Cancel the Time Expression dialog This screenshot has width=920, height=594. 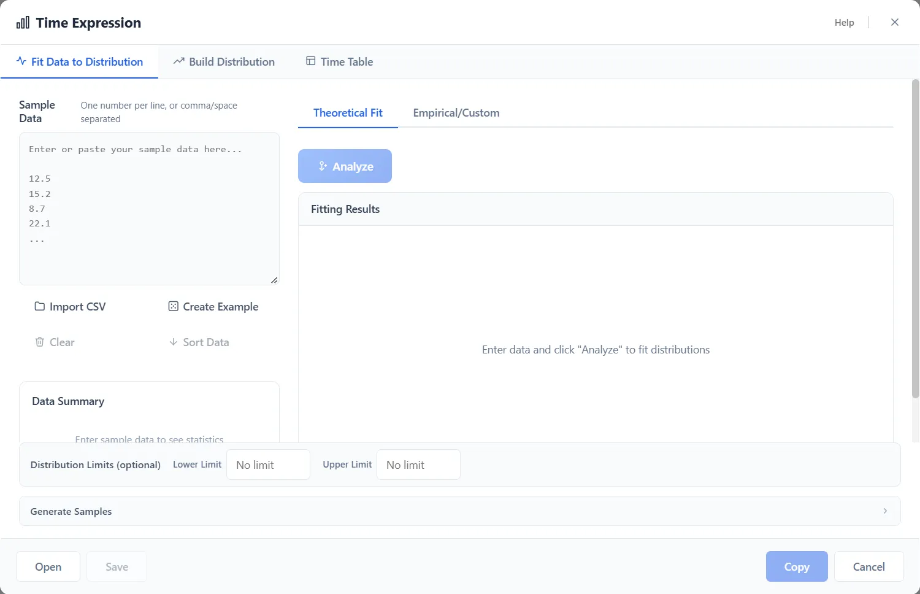point(868,566)
